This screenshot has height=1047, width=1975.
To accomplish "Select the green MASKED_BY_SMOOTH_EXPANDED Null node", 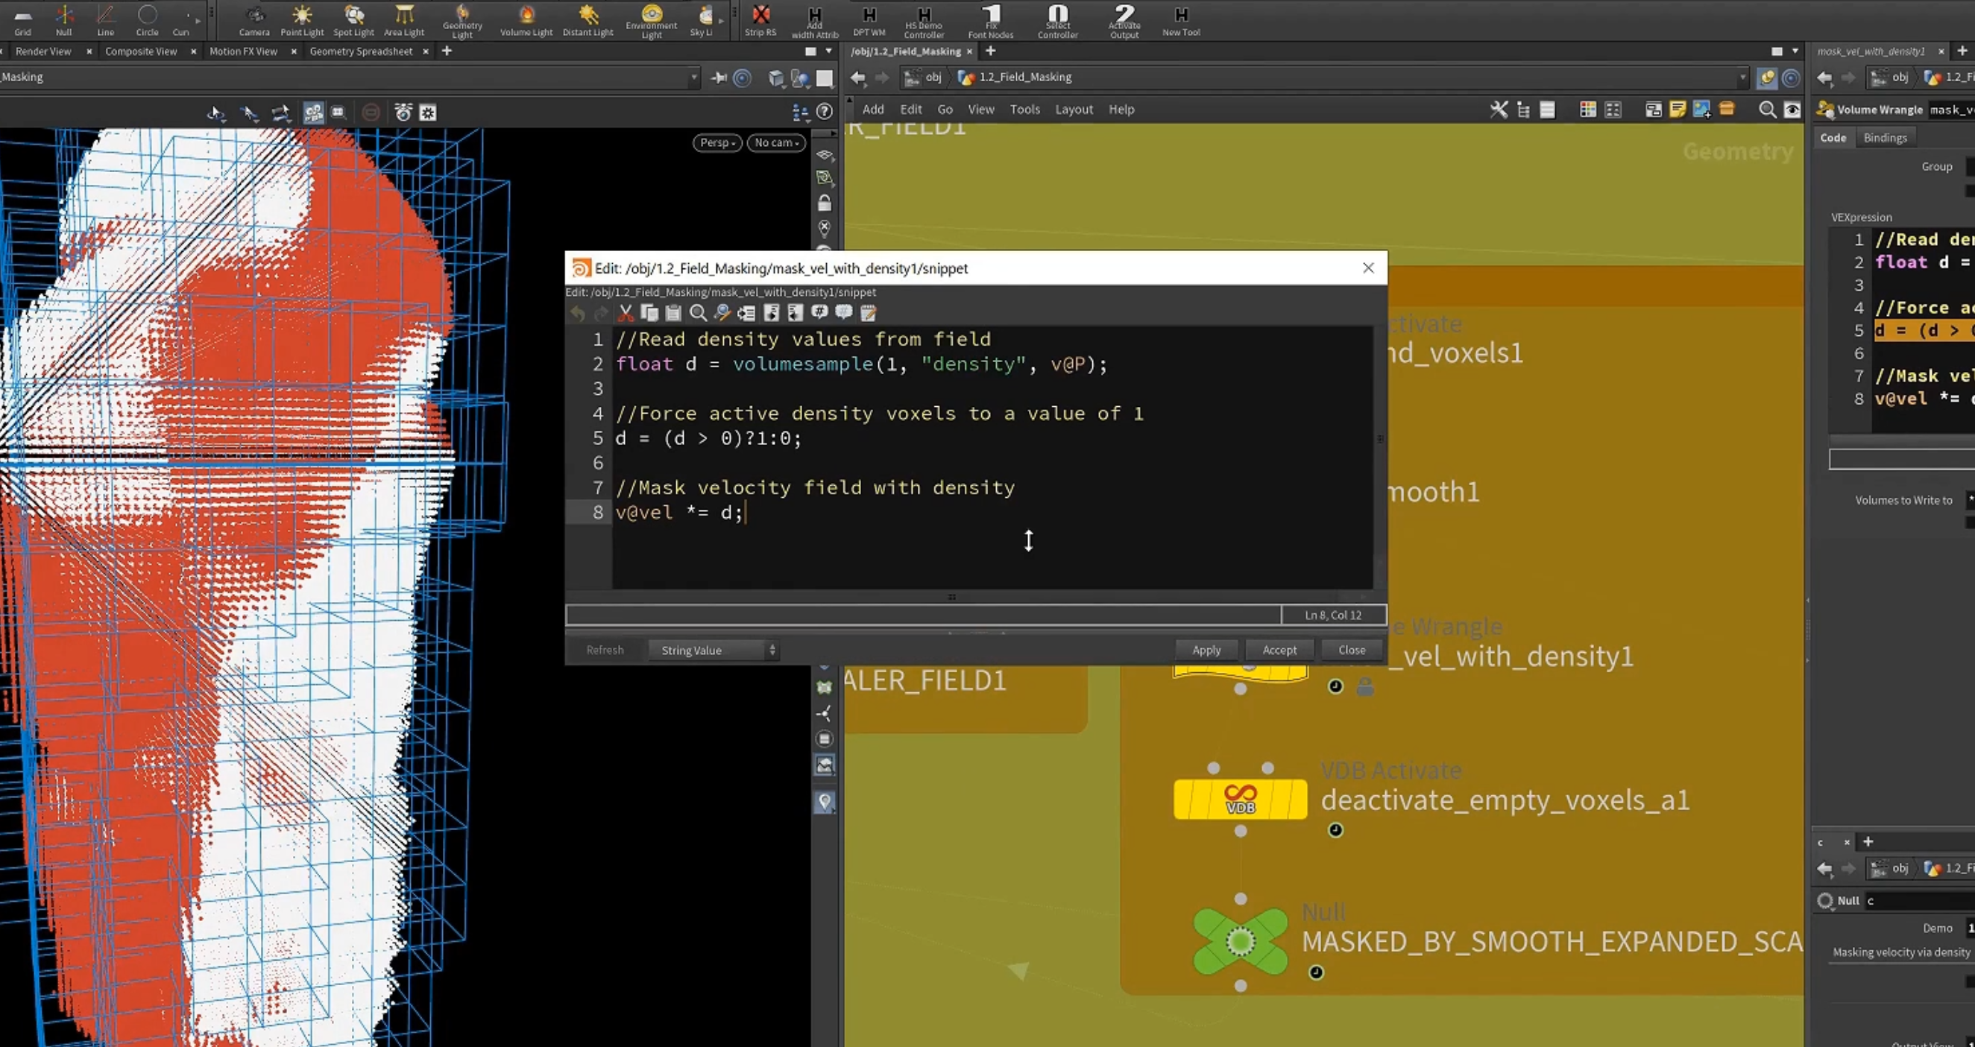I will click(x=1240, y=941).
